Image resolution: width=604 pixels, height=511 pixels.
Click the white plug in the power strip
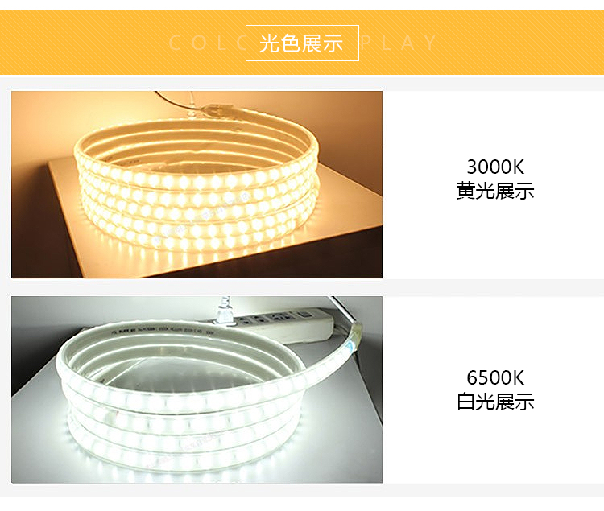coord(225,311)
